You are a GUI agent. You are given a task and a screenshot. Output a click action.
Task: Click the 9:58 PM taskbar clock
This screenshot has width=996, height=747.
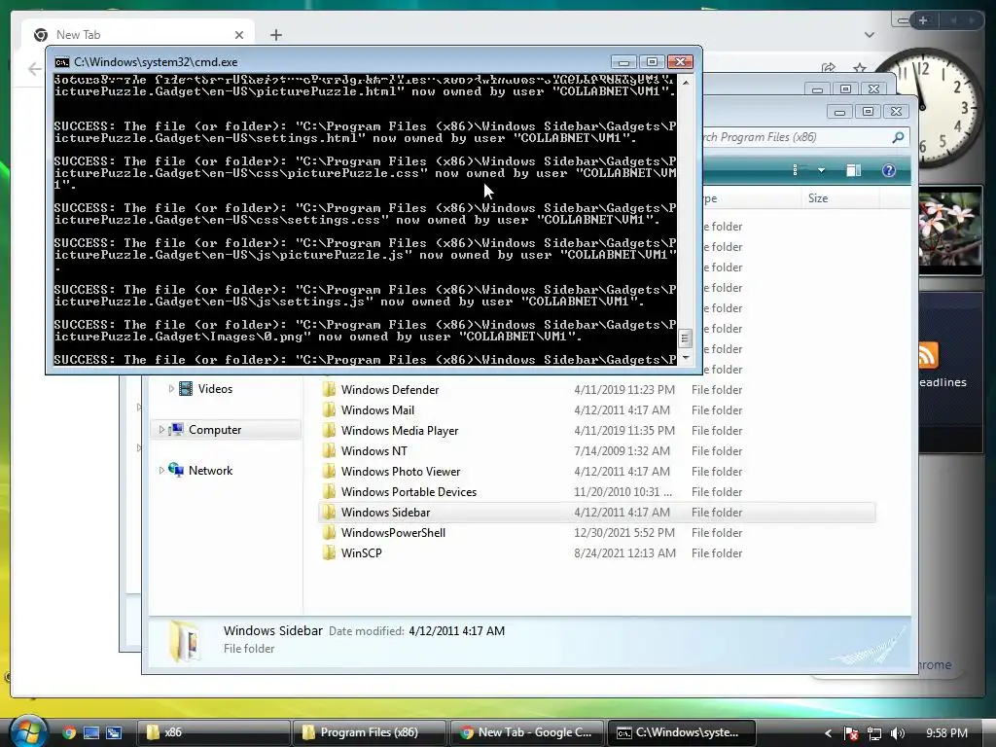[x=946, y=733]
